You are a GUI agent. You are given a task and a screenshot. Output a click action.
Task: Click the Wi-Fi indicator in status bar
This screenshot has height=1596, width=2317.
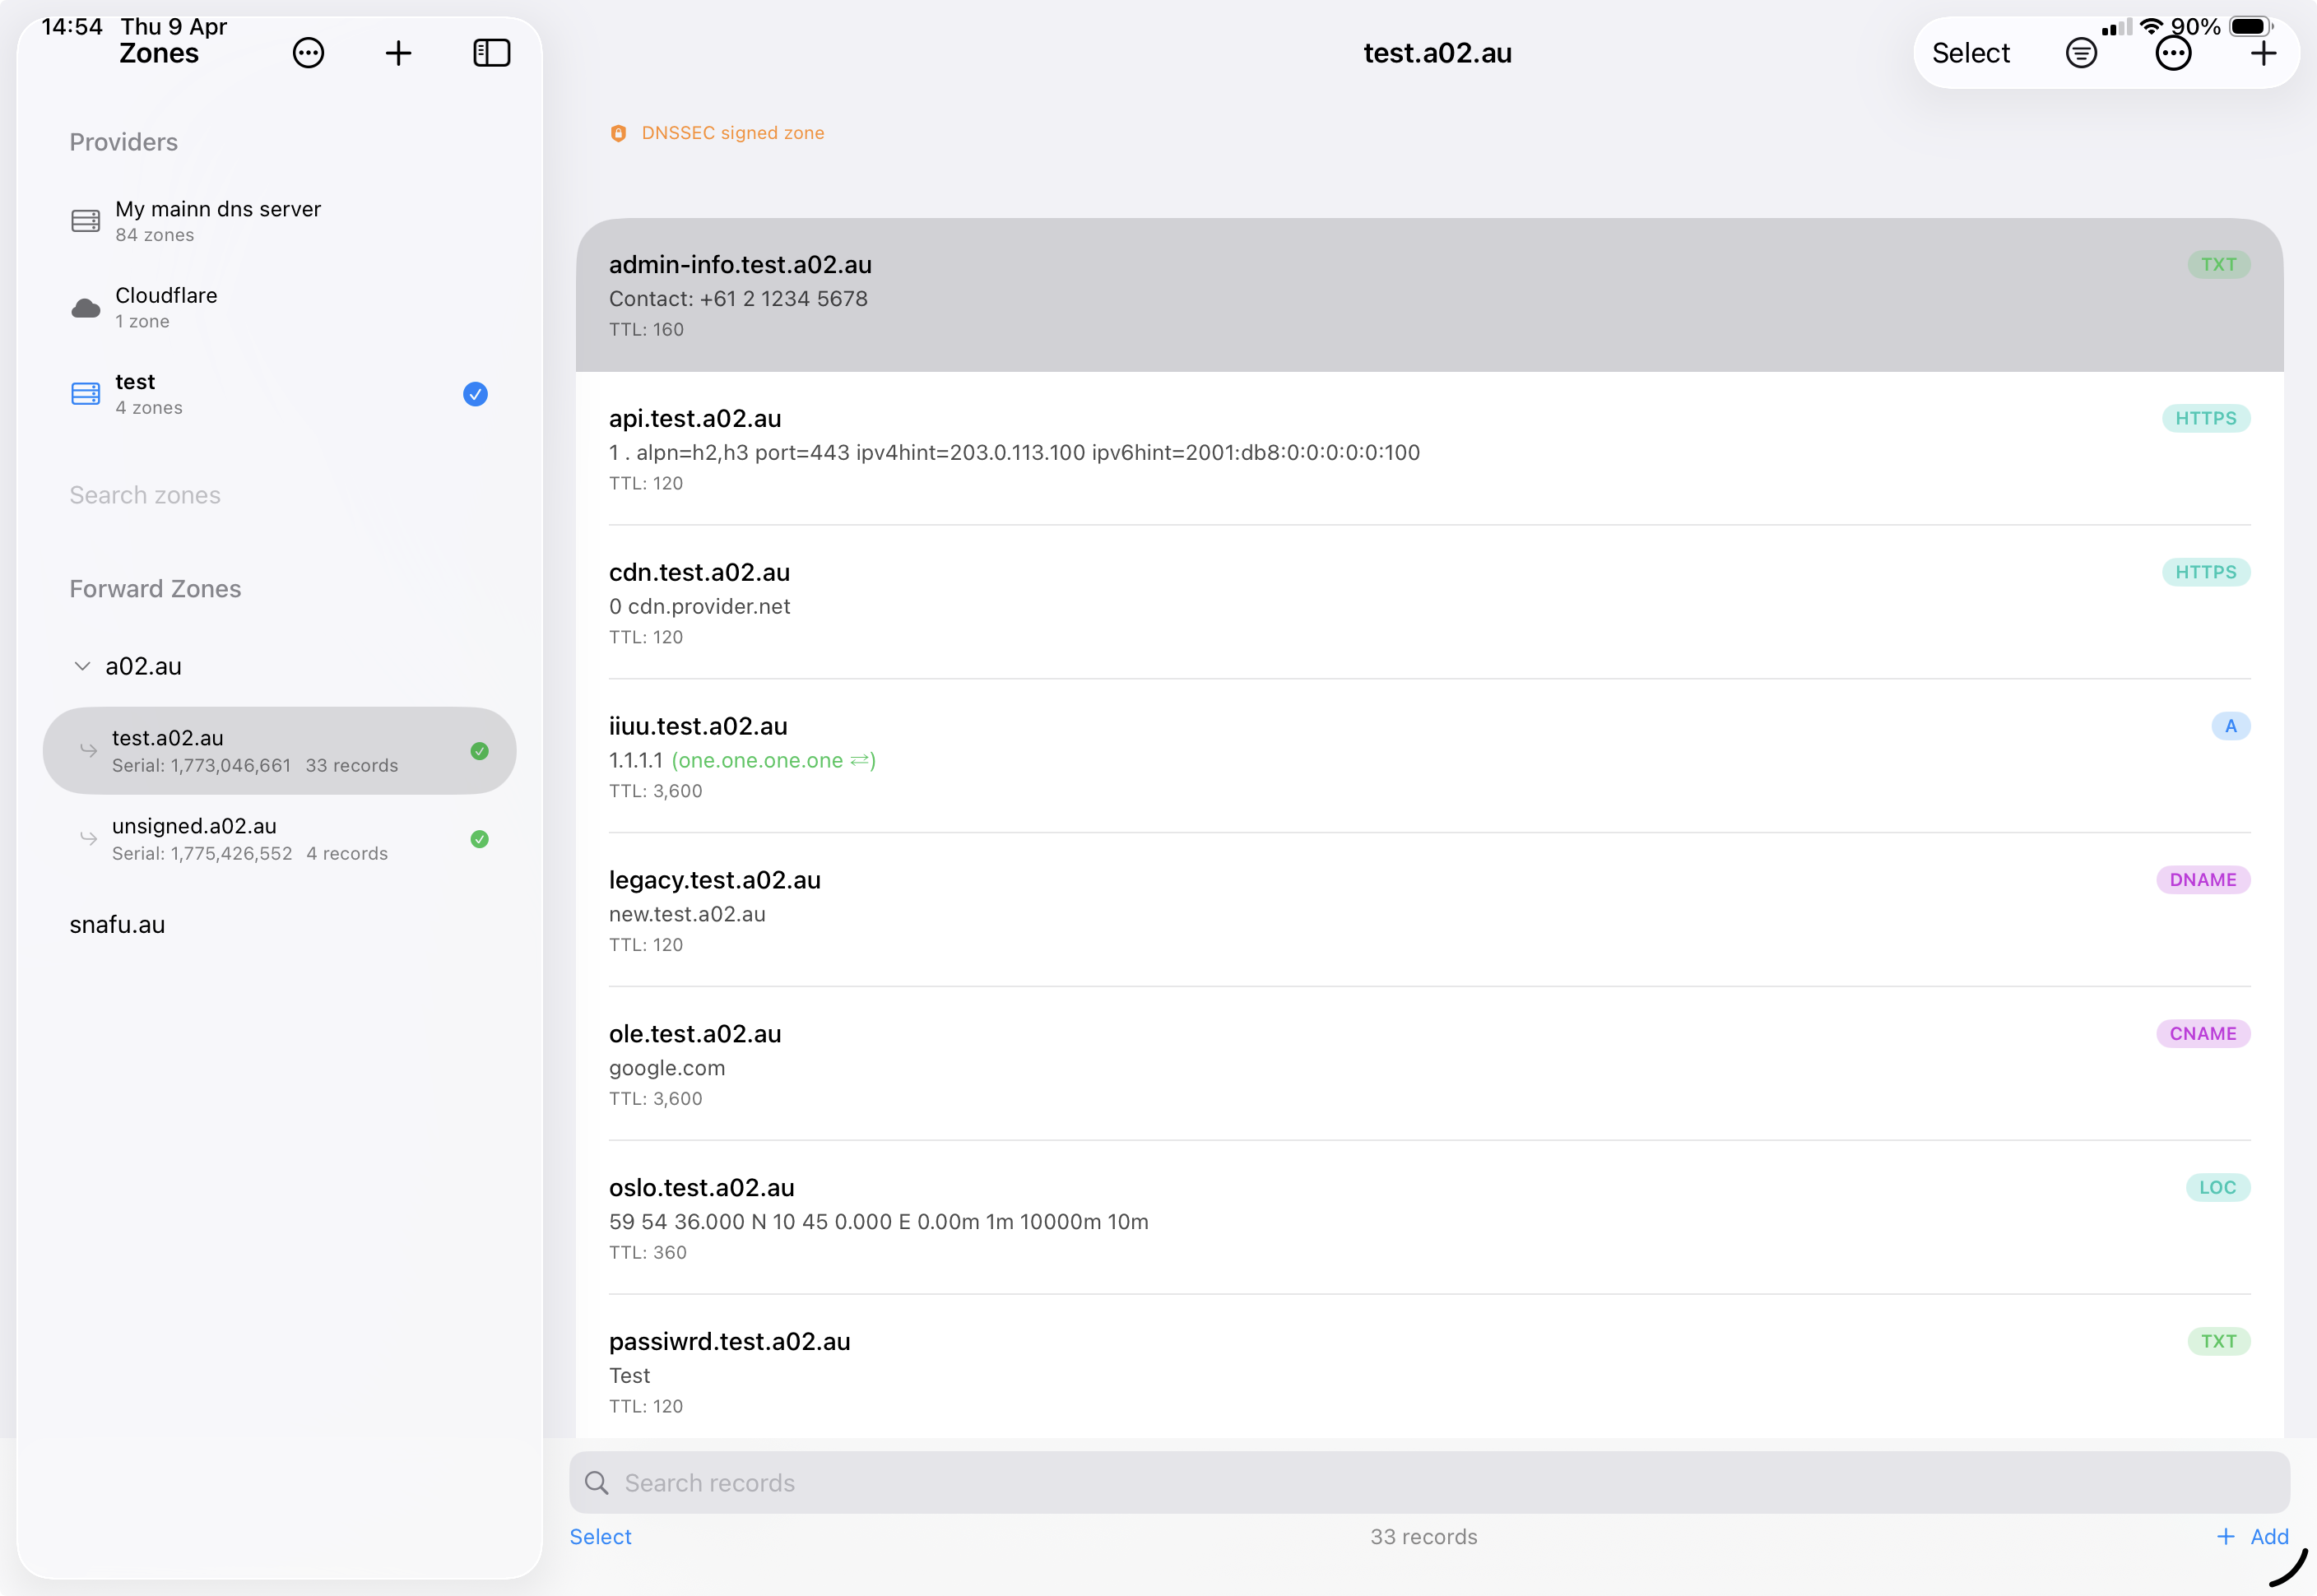pyautogui.click(x=2151, y=26)
